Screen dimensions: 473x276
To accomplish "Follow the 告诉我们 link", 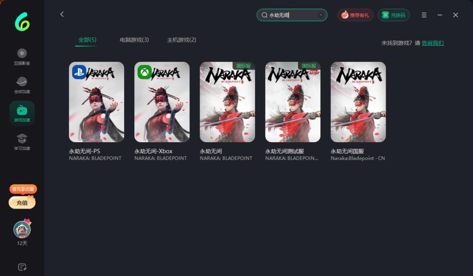I will tap(433, 43).
